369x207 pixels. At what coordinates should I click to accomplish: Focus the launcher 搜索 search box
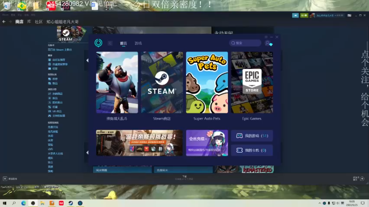(x=245, y=43)
